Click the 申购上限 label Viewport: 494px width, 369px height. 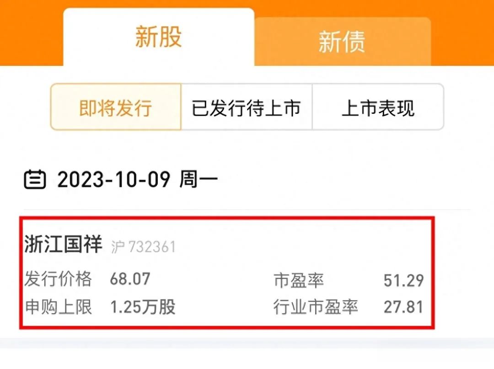coord(58,307)
